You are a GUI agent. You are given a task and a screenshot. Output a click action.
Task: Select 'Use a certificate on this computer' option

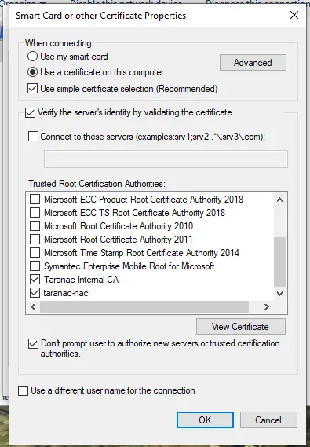click(32, 72)
